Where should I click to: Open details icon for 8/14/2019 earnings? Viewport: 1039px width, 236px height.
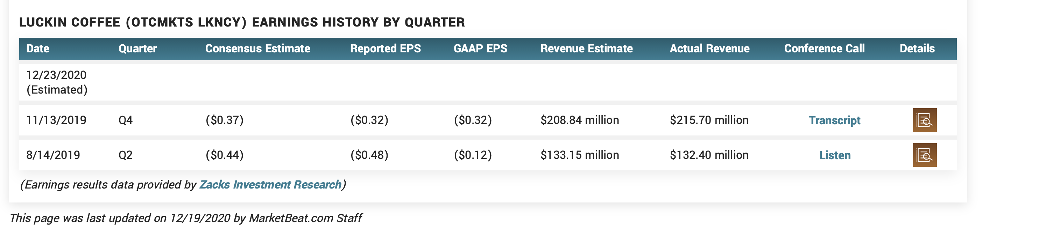click(x=925, y=155)
